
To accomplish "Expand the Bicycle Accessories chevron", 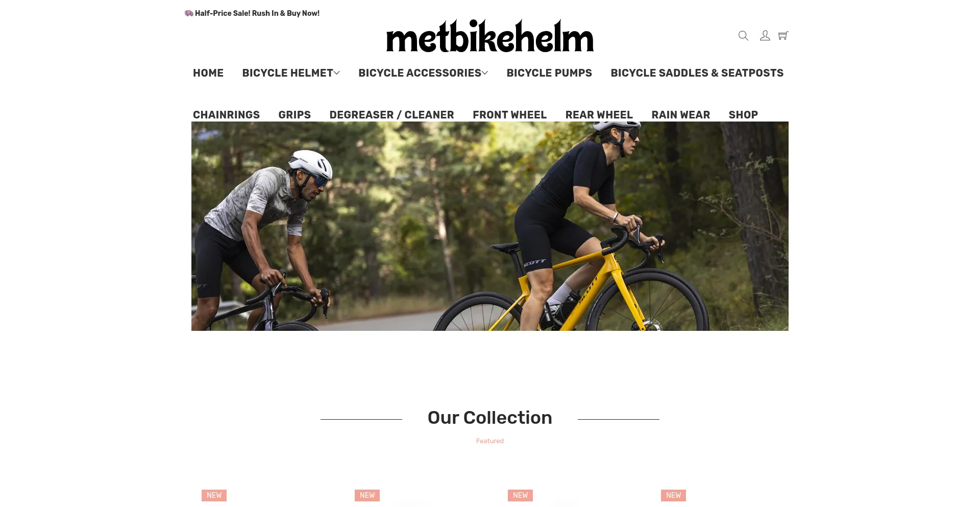I will point(485,73).
